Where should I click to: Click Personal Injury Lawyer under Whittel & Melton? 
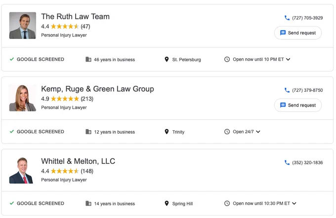tap(64, 180)
